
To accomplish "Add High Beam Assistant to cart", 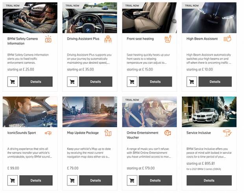I will tap(192, 82).
